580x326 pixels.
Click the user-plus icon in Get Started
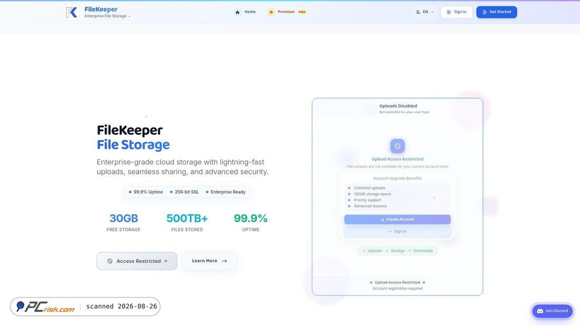(x=485, y=12)
